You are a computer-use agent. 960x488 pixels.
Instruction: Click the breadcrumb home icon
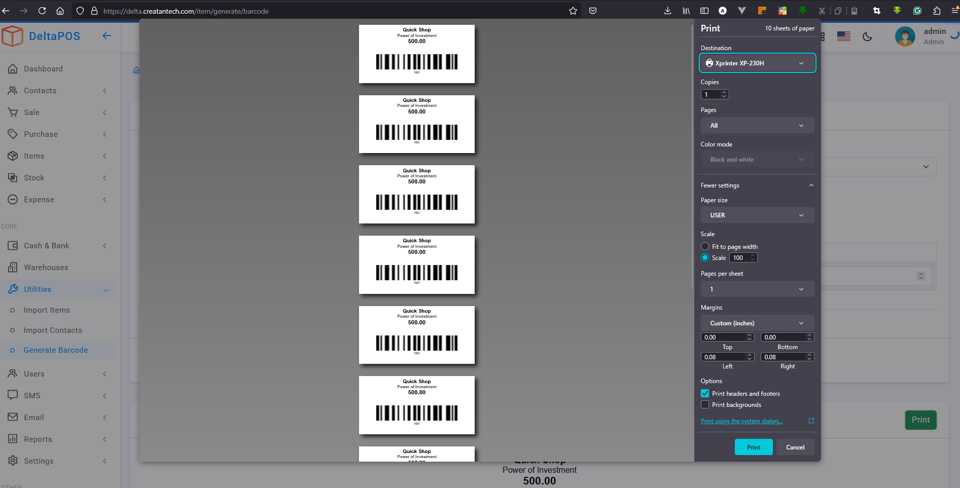click(x=136, y=70)
